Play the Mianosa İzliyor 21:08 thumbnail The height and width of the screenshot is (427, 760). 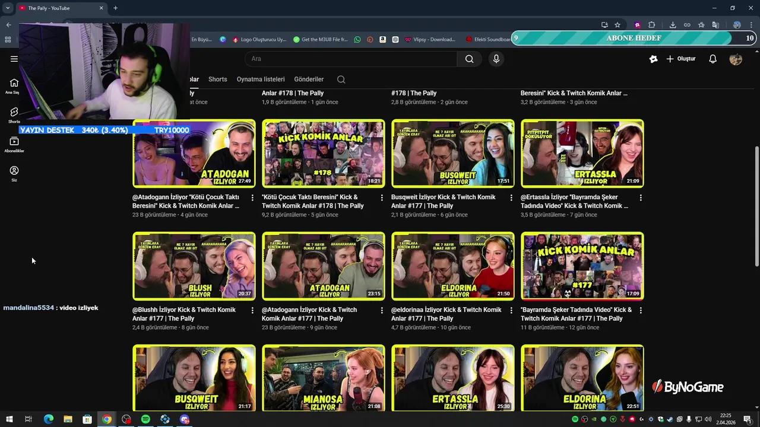[324, 378]
